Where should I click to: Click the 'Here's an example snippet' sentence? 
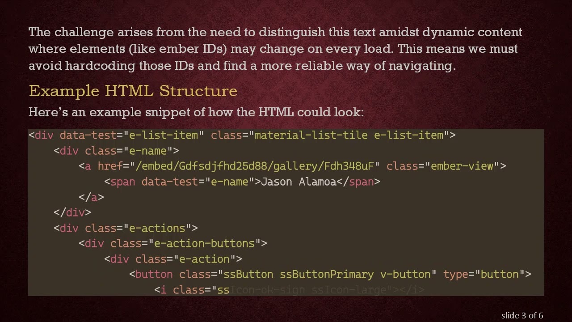196,112
